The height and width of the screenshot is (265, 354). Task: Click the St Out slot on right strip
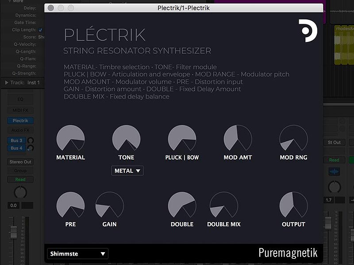tap(334, 142)
